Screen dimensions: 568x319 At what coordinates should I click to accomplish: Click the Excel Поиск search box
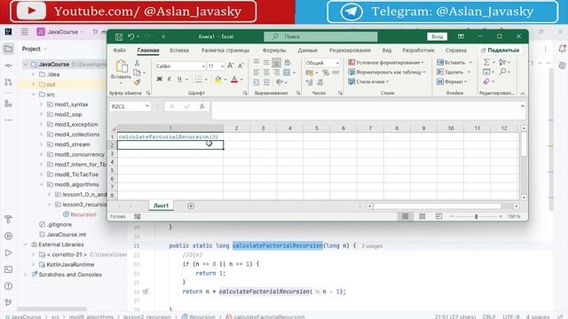320,36
